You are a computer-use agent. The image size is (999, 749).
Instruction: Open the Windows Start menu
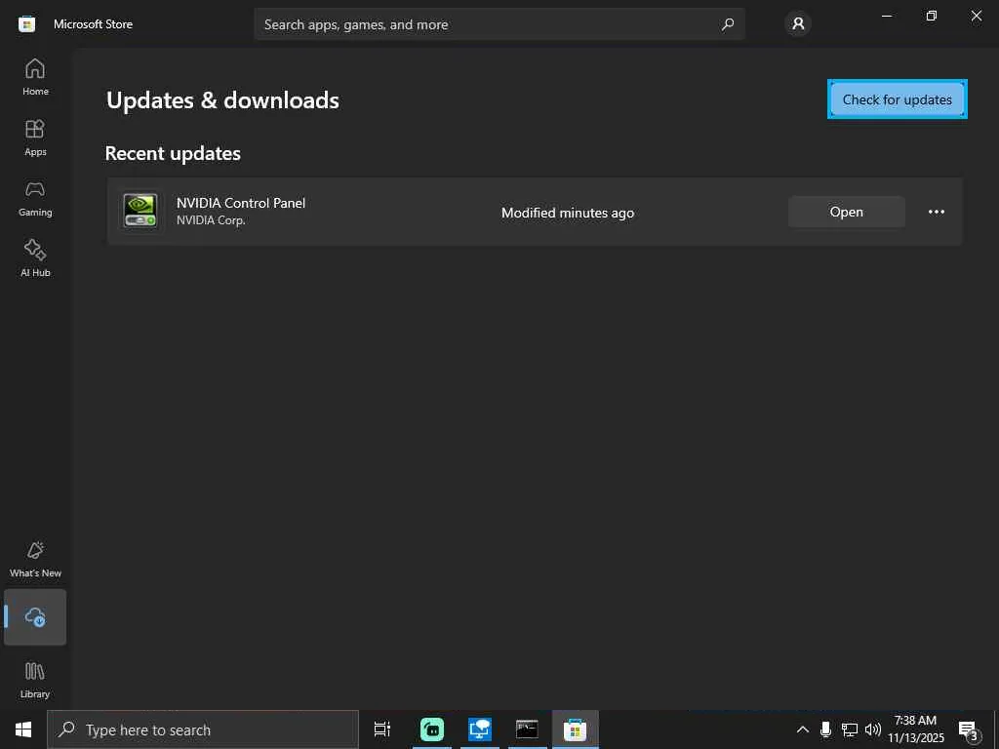23,729
